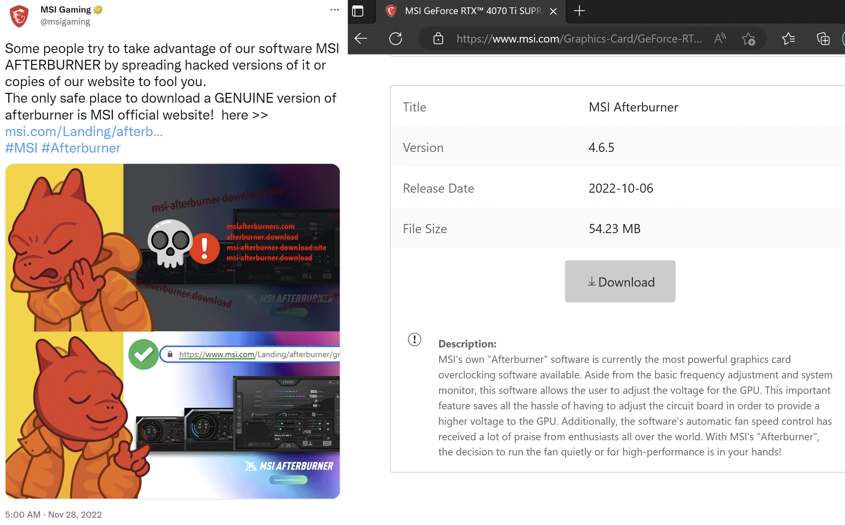
Task: Open the msi.com/Landing/afterb... link
Action: [x=84, y=132]
